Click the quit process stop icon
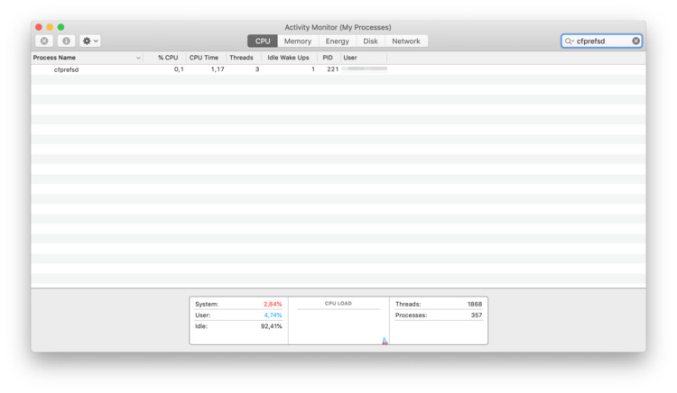The height and width of the screenshot is (393, 677). coord(43,41)
